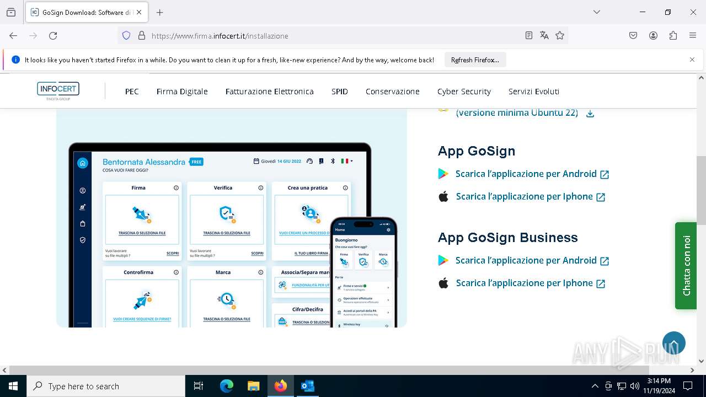Open the Cyber Security menu
This screenshot has width=706, height=397.
(464, 92)
